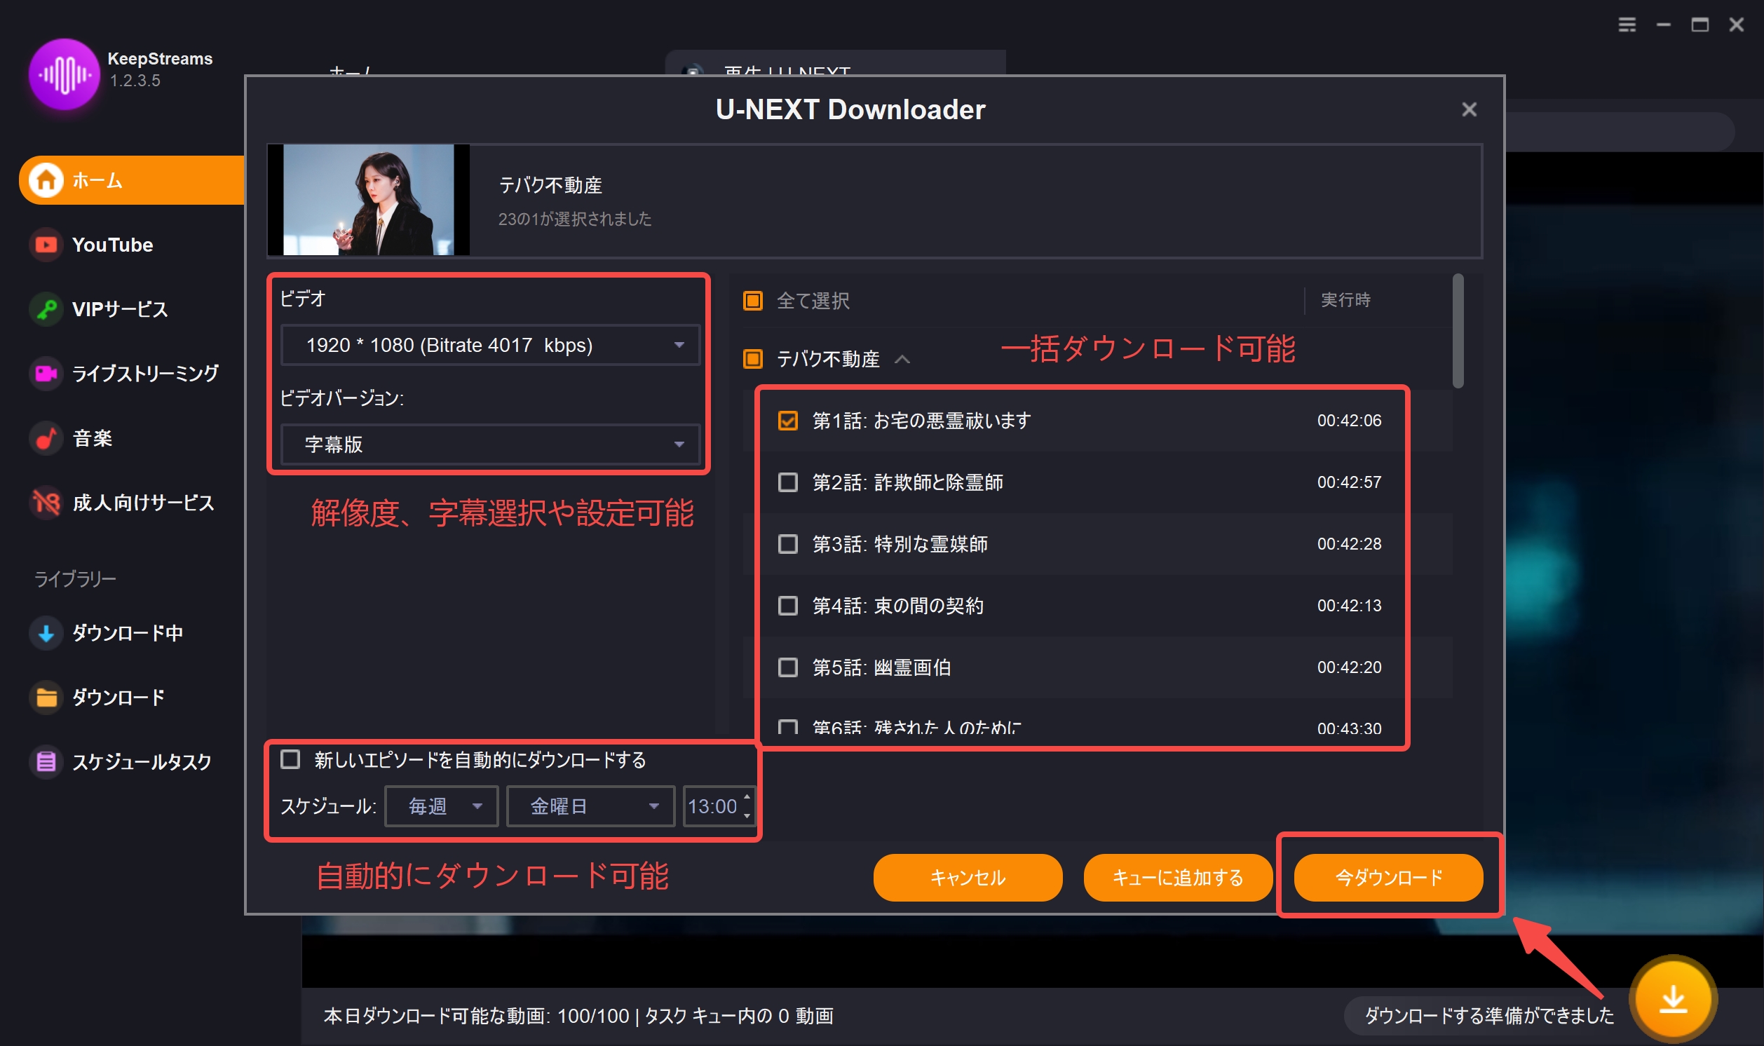Select the 成人向けサービス icon
This screenshot has width=1764, height=1046.
click(46, 503)
